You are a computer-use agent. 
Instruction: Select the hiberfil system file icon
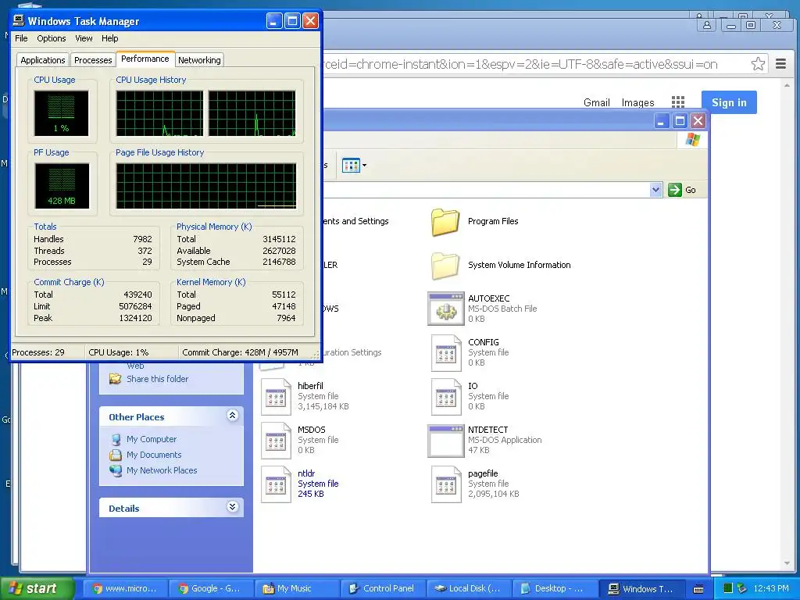coord(276,396)
